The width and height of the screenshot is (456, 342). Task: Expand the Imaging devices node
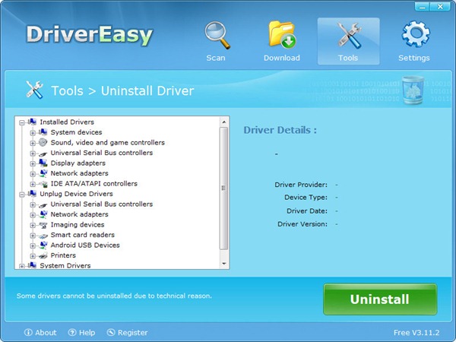click(x=33, y=225)
